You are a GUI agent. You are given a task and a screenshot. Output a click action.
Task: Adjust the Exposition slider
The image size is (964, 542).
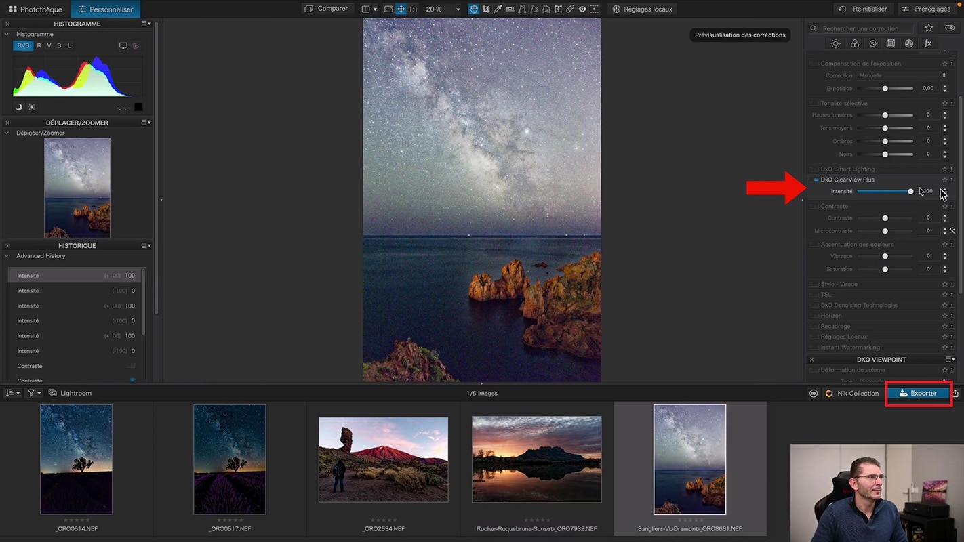pos(885,89)
